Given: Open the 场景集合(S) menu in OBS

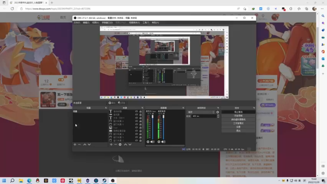Looking at the screenshot, I should pos(134,22).
